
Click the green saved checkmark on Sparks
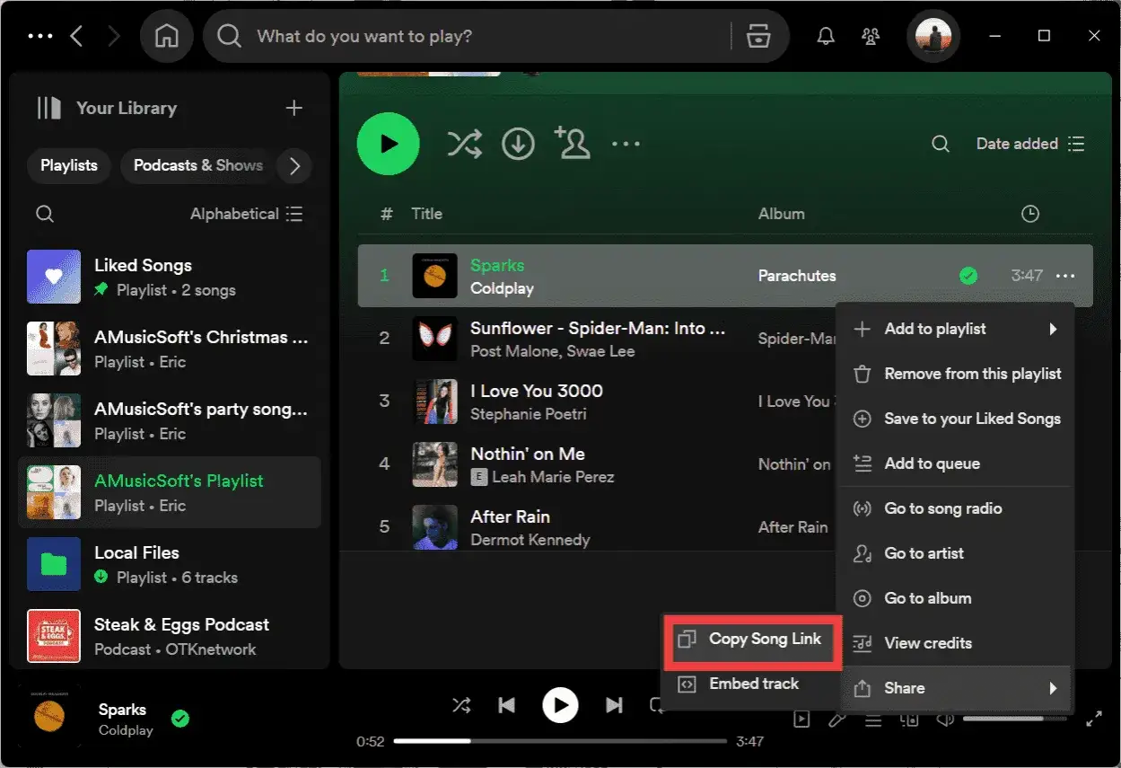968,276
